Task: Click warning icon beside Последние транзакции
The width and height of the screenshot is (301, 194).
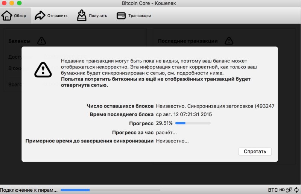Action: click(229, 41)
